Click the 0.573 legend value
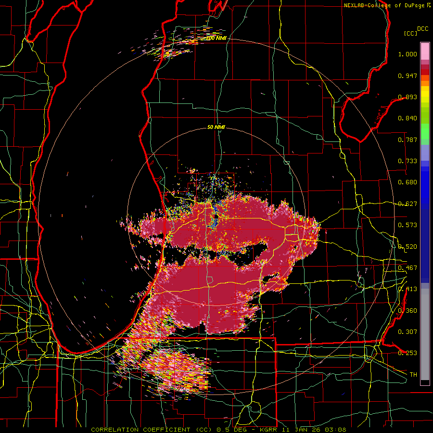433x433 pixels. point(408,225)
